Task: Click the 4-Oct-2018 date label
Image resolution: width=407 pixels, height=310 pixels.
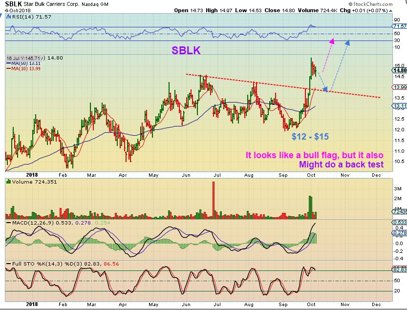Action: point(18,11)
